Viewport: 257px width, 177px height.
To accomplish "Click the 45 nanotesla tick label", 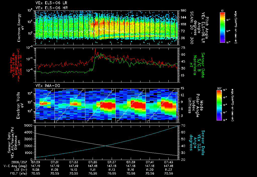I will coord(183,61).
